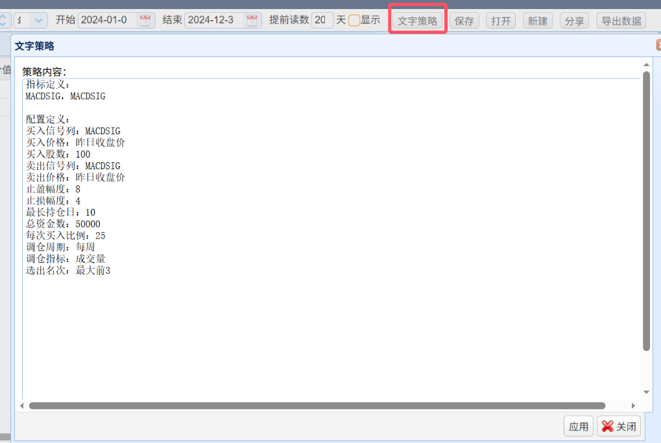Click the scroll right arrow of text area
This screenshot has height=443, width=661.
click(632, 405)
